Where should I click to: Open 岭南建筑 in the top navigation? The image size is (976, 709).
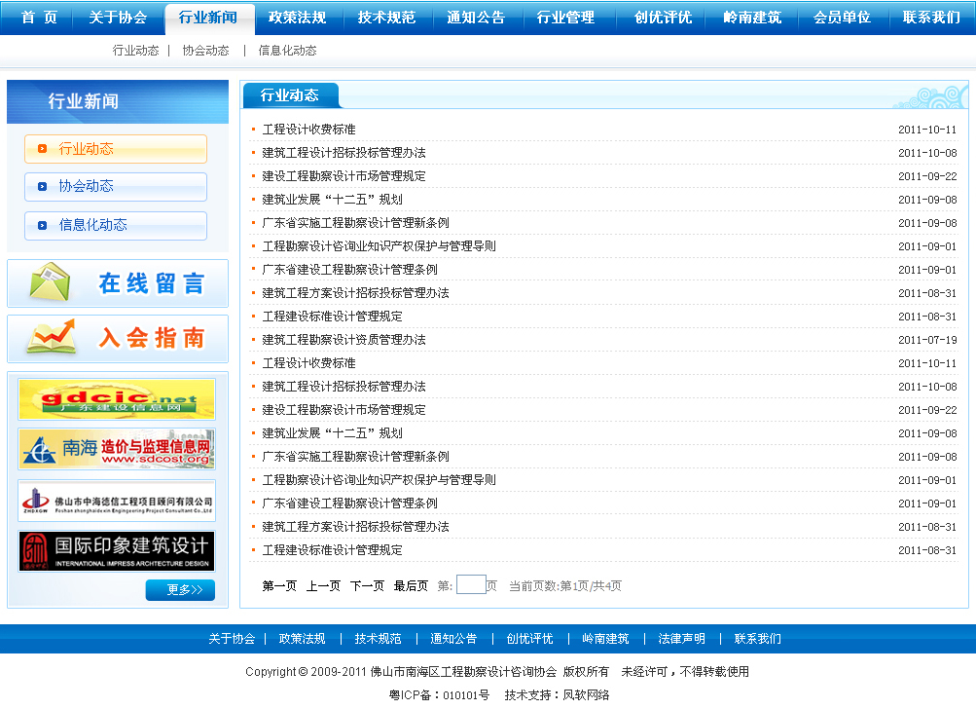(752, 18)
